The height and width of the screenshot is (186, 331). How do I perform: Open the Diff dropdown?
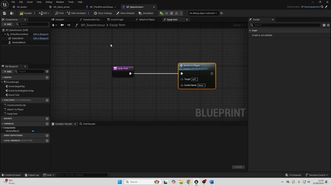tap(44, 13)
